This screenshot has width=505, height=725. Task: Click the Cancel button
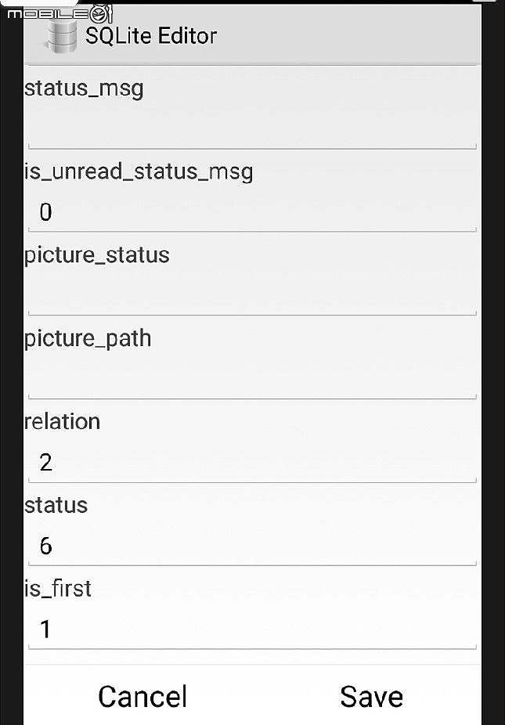coord(142,696)
